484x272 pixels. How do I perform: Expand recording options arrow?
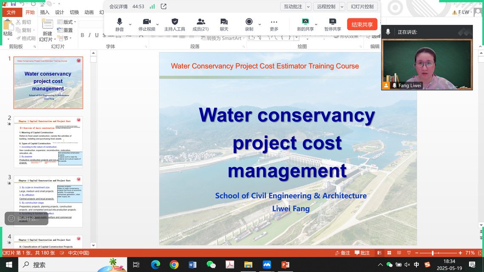pyautogui.click(x=260, y=24)
